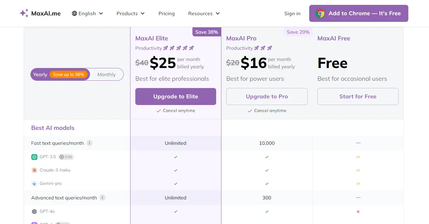
Task: Click the MaxAI Elite plan title
Action: (x=152, y=38)
